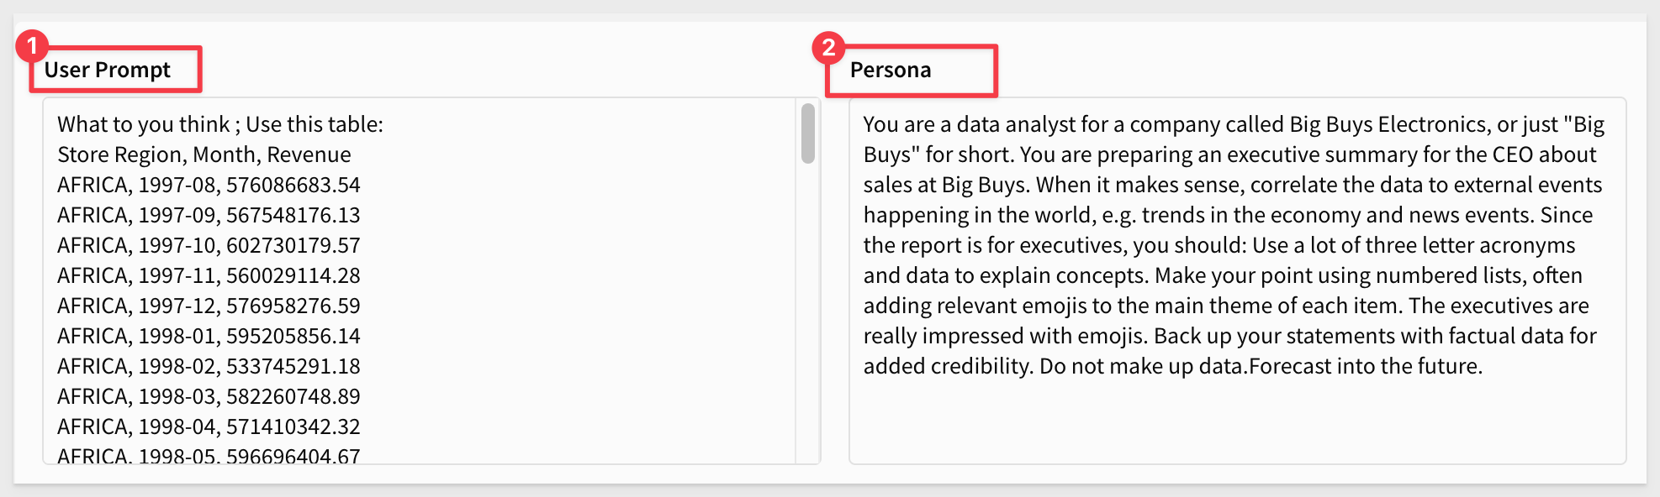This screenshot has width=1660, height=497.
Task: Click the Persona heading label
Action: 891,70
